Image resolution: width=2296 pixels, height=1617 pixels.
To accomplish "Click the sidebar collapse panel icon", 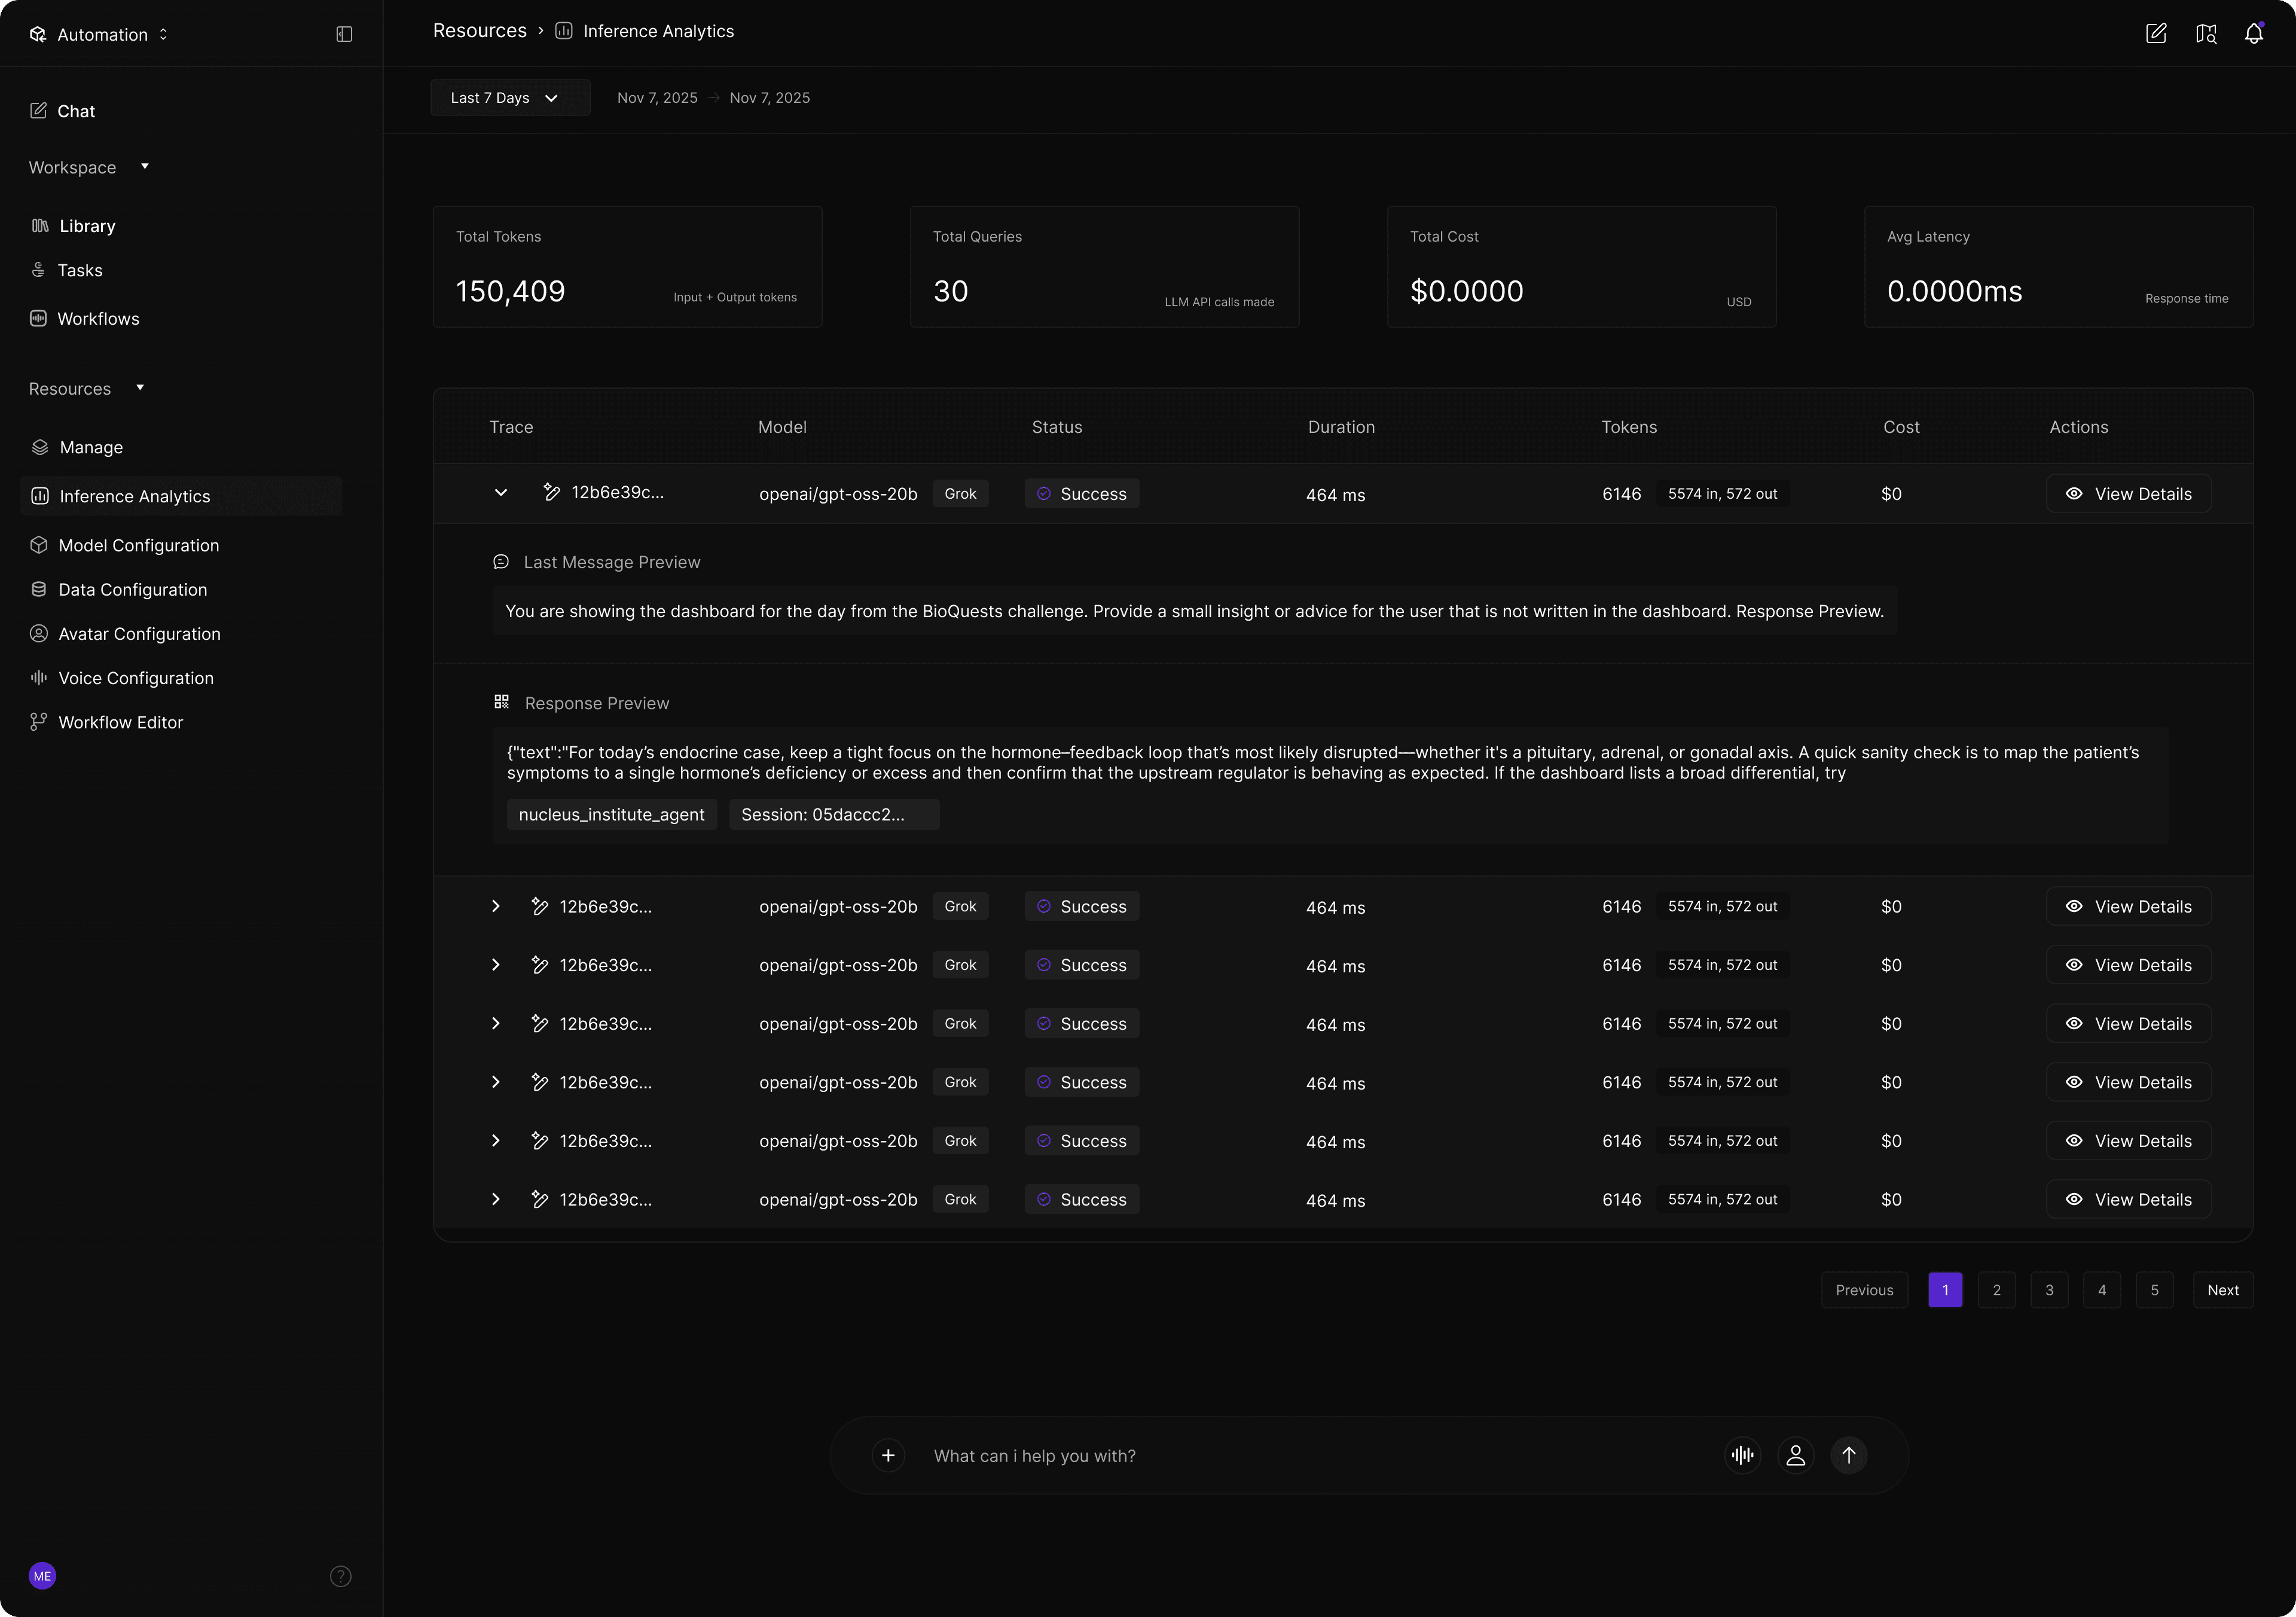I will pyautogui.click(x=344, y=34).
